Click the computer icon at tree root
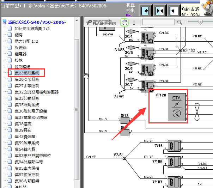 (x=5, y=22)
